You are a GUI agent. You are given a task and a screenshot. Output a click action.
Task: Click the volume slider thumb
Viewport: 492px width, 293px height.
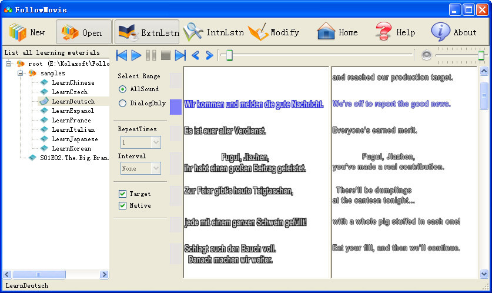[481, 55]
